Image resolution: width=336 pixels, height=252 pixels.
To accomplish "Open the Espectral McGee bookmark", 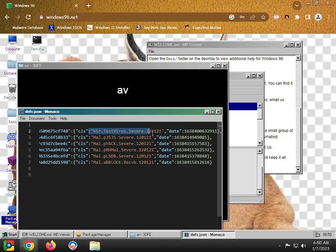I will pyautogui.click(x=203, y=28).
